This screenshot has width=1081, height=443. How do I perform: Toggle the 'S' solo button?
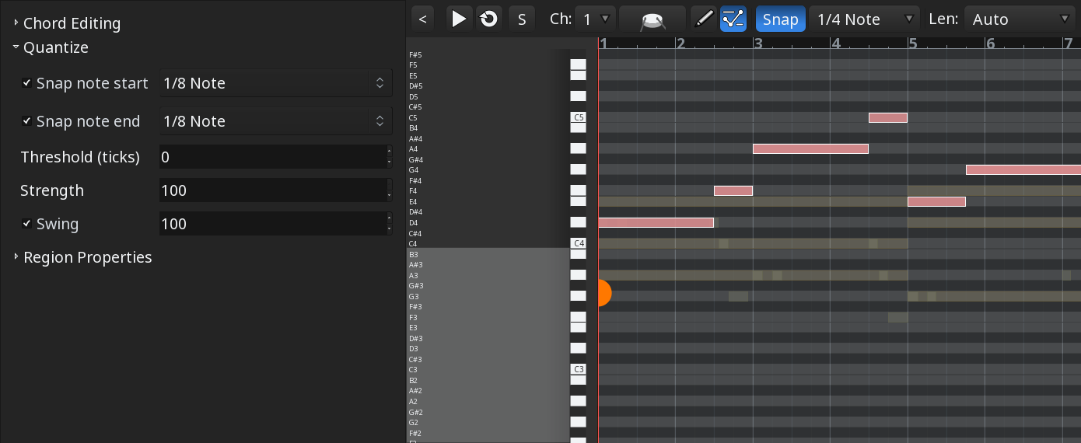pos(522,19)
